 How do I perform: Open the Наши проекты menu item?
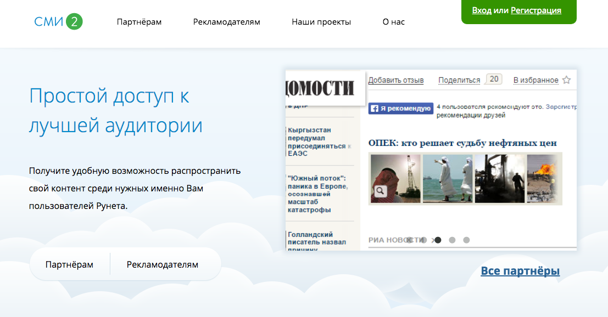point(321,22)
